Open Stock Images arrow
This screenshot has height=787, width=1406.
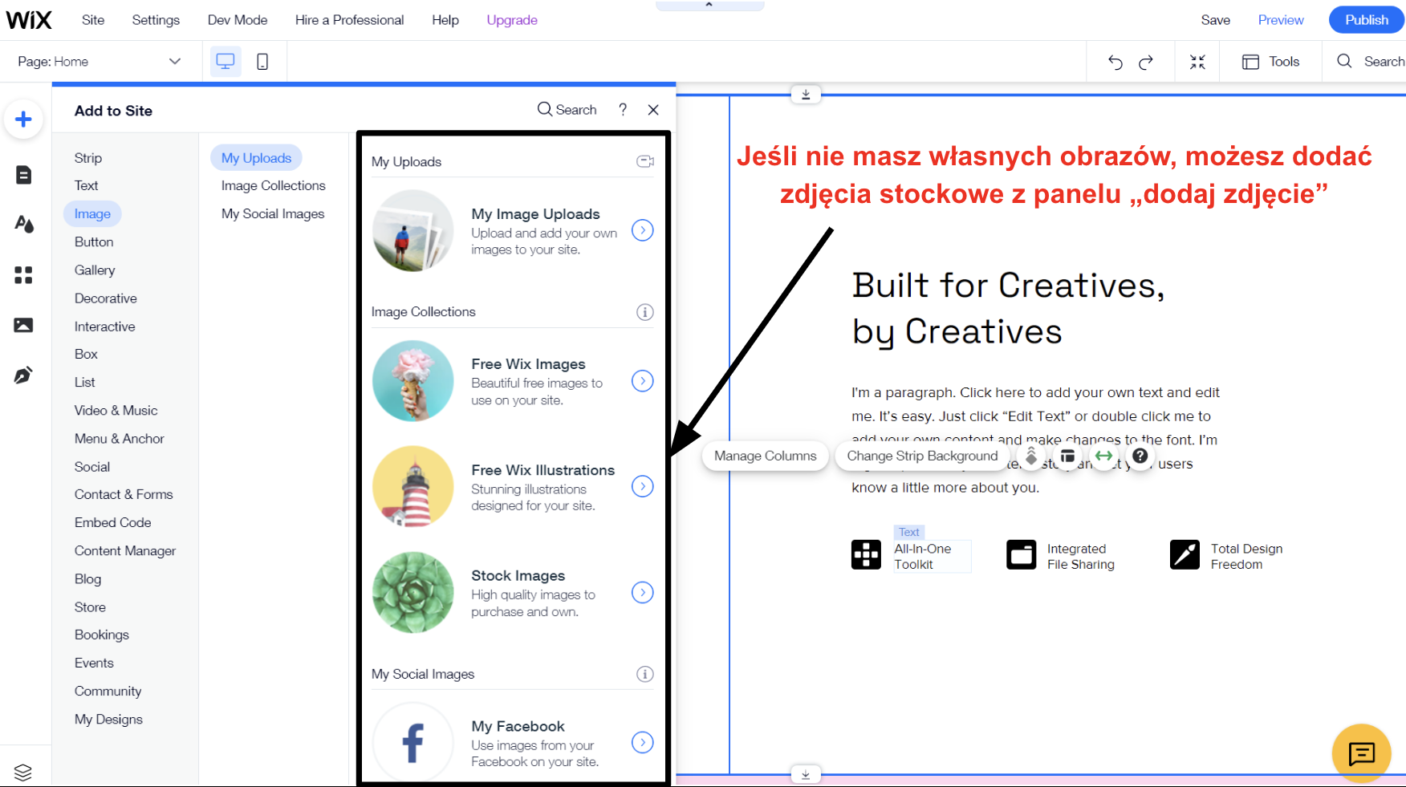click(643, 592)
